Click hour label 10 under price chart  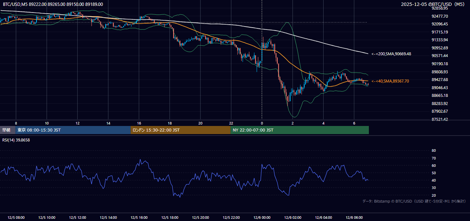[x=47, y=123]
